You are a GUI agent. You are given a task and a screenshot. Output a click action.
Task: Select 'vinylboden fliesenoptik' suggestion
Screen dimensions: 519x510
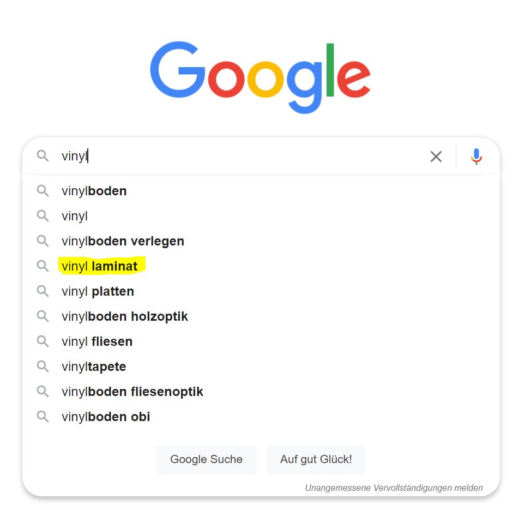point(261,392)
